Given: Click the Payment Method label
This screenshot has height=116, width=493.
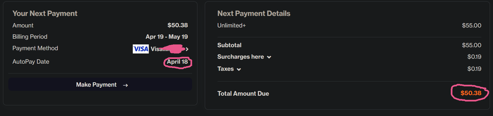Looking at the screenshot, I should 35,48.
